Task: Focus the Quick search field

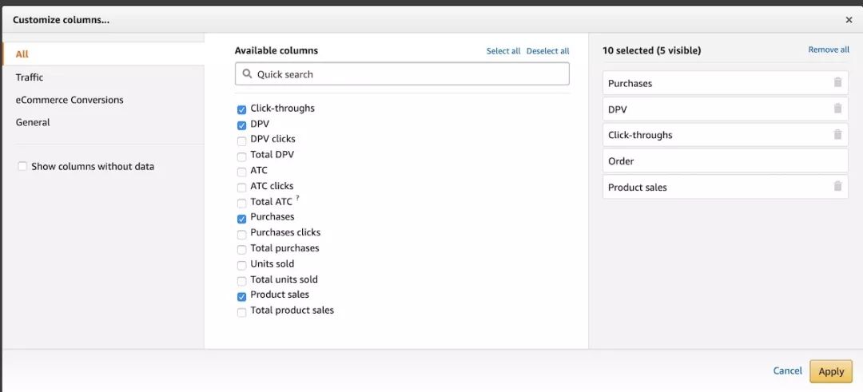Action: point(408,74)
